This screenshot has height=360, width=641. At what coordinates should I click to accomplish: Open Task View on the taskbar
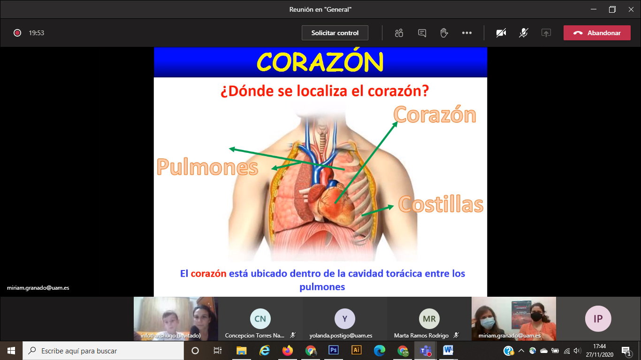(218, 350)
